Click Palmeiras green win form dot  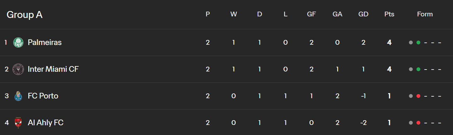point(418,42)
